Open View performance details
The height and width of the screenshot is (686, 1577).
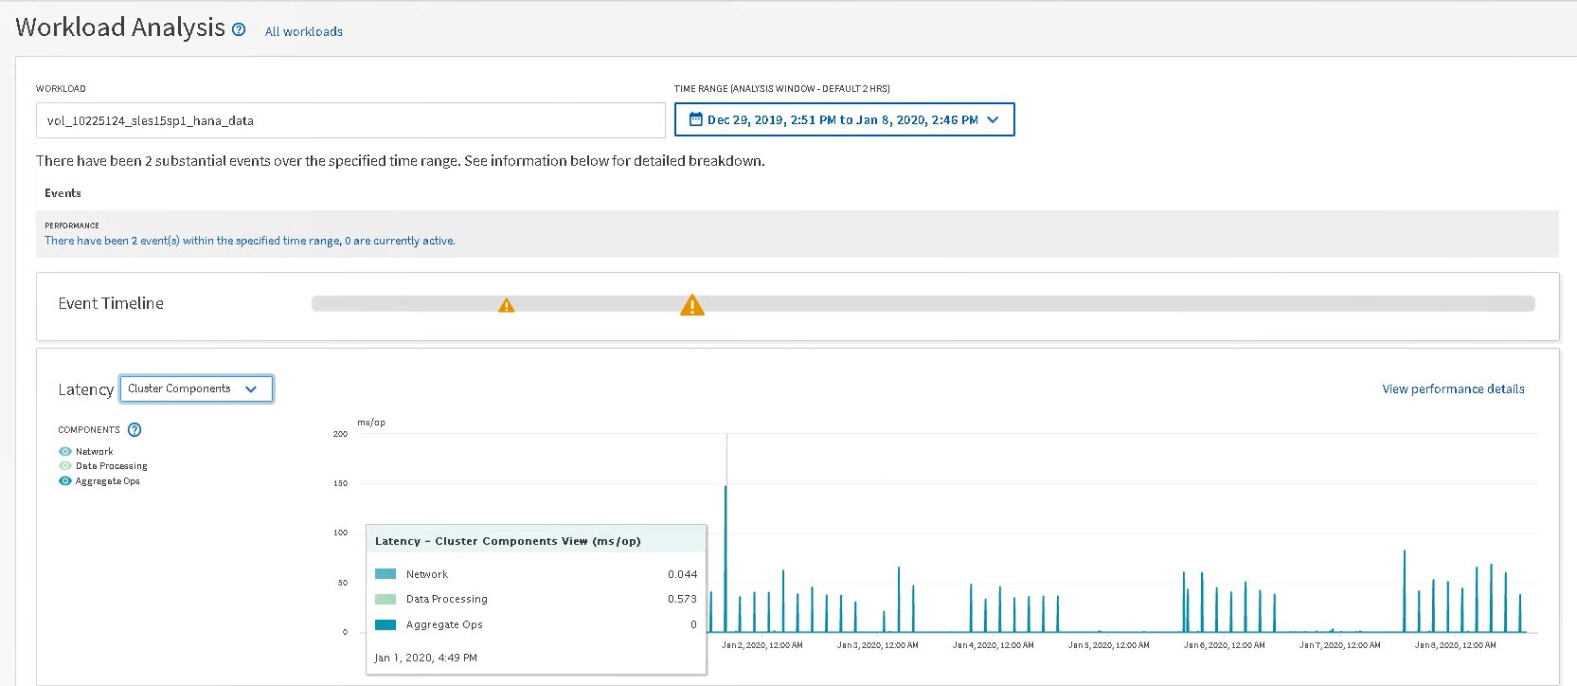[1453, 388]
